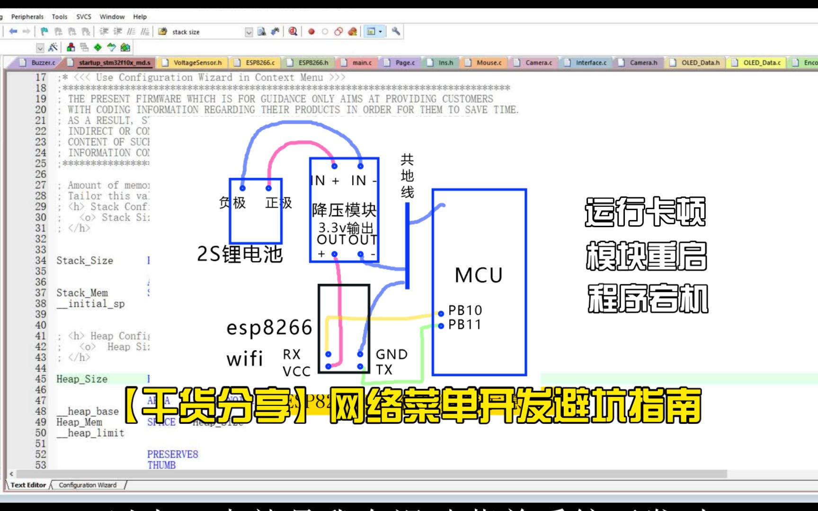This screenshot has height=511, width=818.
Task: Navigate back using the blue back arrow
Action: point(13,32)
